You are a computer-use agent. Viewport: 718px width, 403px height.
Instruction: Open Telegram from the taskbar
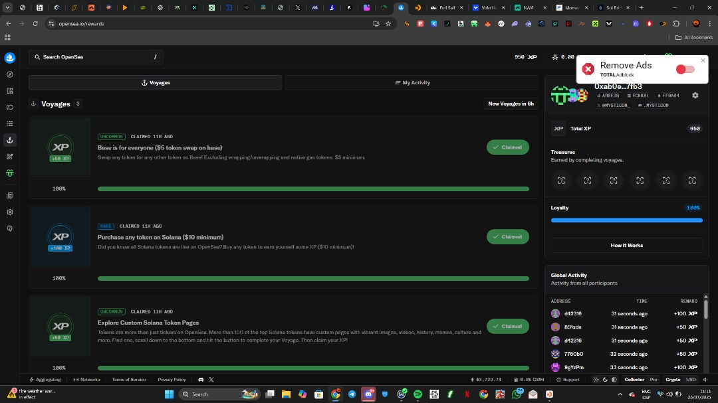tap(352, 394)
